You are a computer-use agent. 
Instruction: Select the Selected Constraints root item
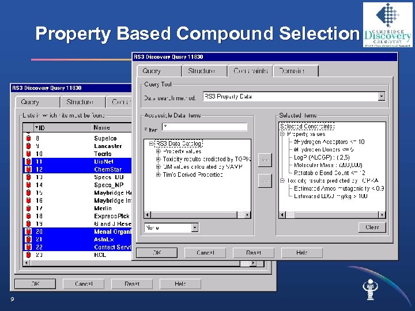307,126
